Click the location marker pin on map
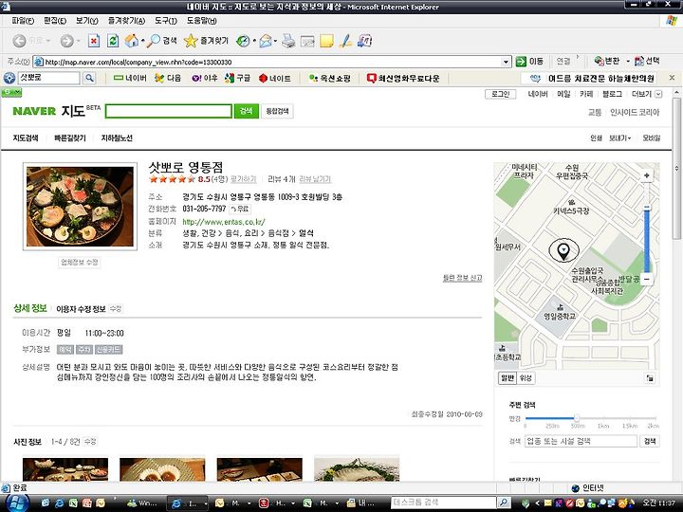 (563, 250)
